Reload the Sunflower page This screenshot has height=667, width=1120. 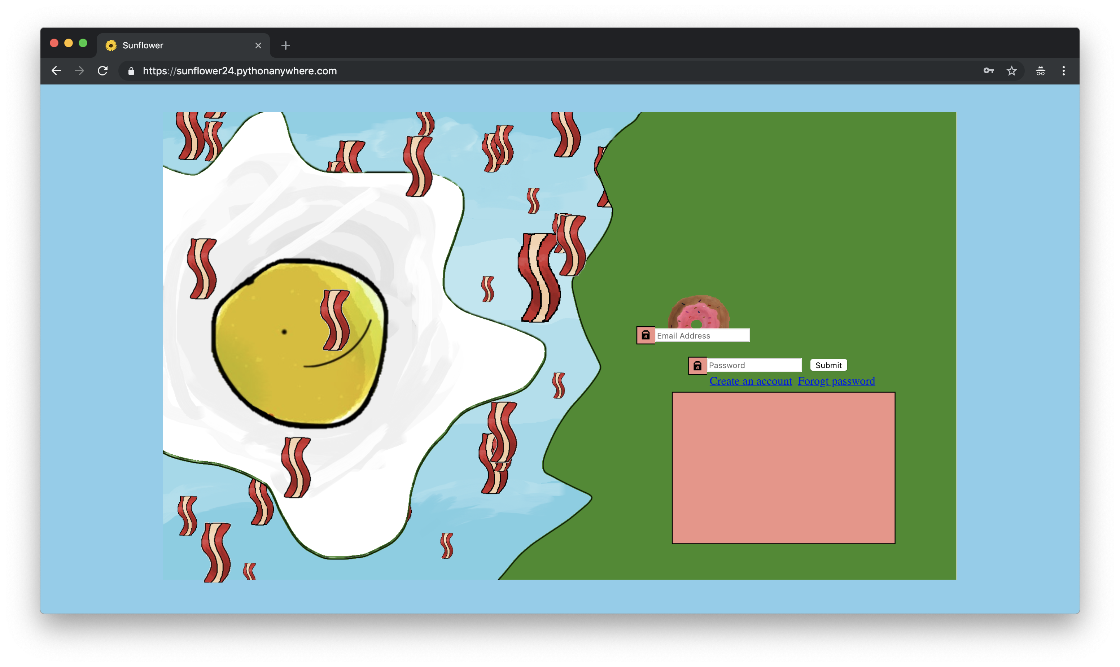click(x=103, y=71)
